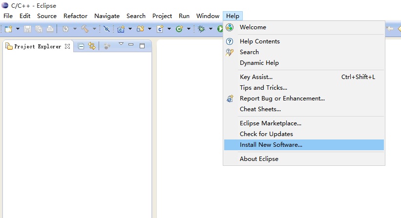401x218 pixels.
Task: Toggle Link with Editor arrows icon
Action: tap(92, 46)
